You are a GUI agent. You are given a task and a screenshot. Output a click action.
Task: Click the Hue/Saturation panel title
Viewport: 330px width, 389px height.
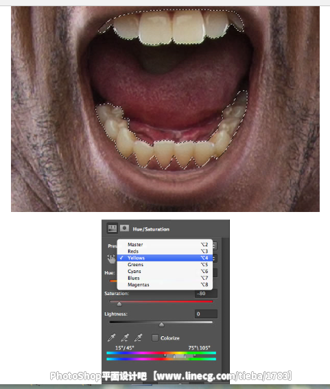pyautogui.click(x=151, y=229)
